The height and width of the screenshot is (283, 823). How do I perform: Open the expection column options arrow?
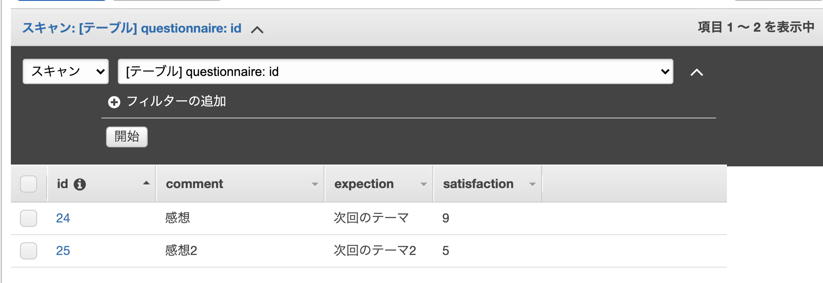pyautogui.click(x=424, y=184)
